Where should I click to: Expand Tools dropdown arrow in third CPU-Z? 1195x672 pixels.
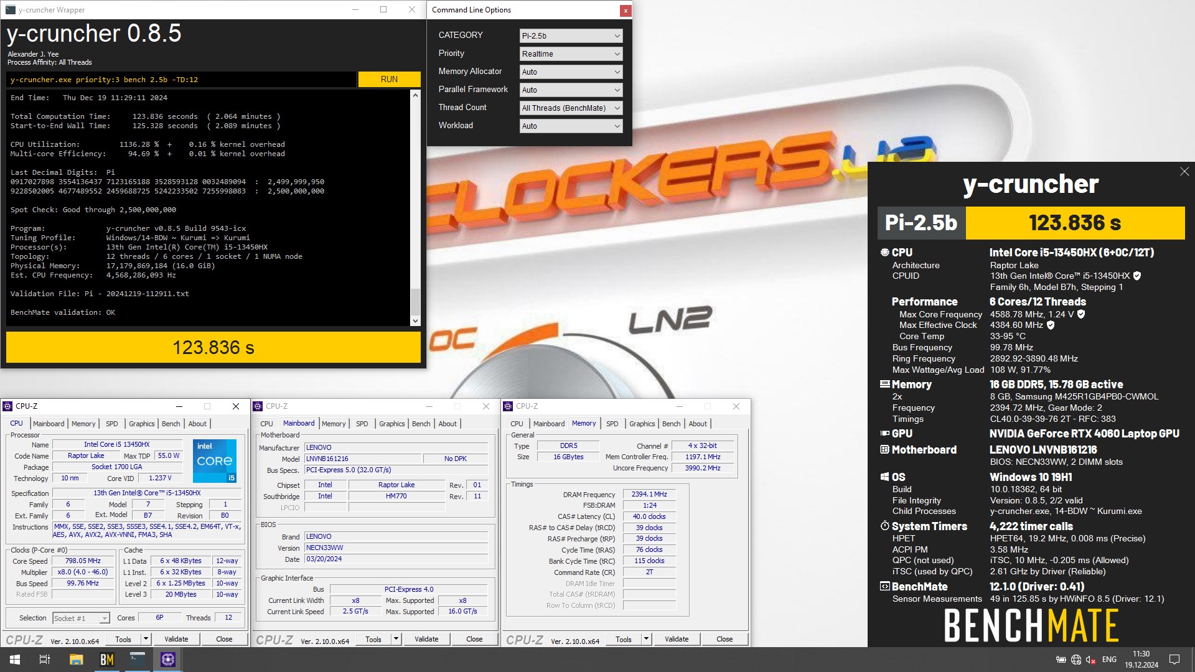tap(646, 639)
